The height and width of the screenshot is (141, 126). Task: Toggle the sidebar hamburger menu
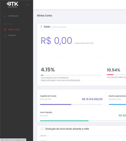tap(28, 5)
